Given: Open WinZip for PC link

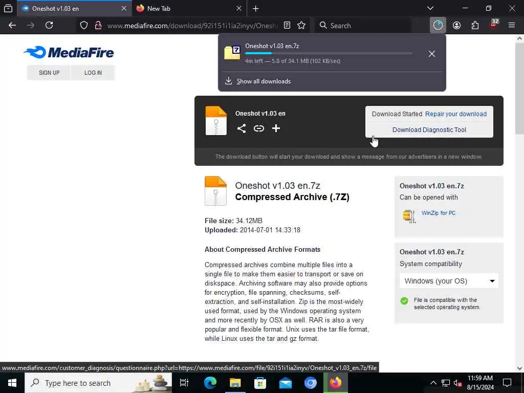Looking at the screenshot, I should coord(438,213).
